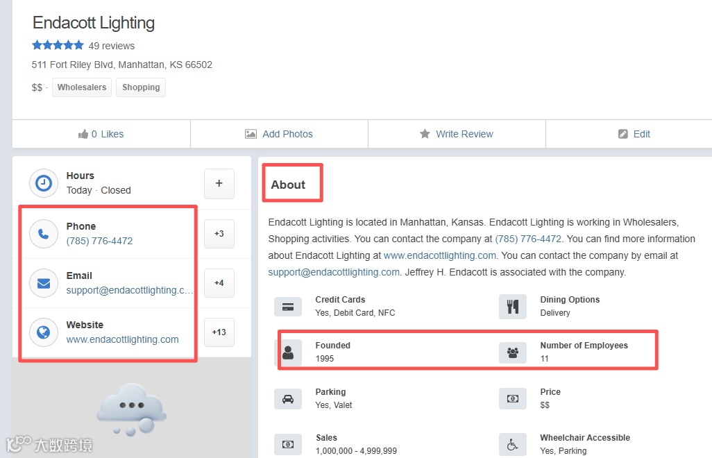Viewport: 712px width, 458px height.
Task: Like the business with 0 Likes
Action: tap(101, 134)
